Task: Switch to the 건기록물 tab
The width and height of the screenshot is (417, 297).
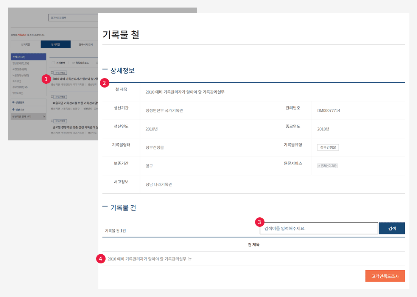Action: (x=26, y=45)
